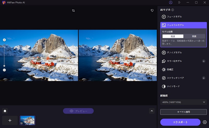
Task: Open the 解像度 resolution dropdown
Action: point(183,102)
